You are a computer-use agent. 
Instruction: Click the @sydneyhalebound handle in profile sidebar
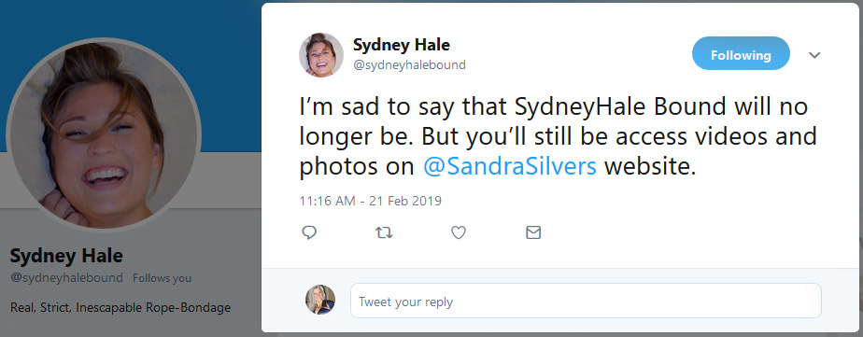tap(66, 277)
